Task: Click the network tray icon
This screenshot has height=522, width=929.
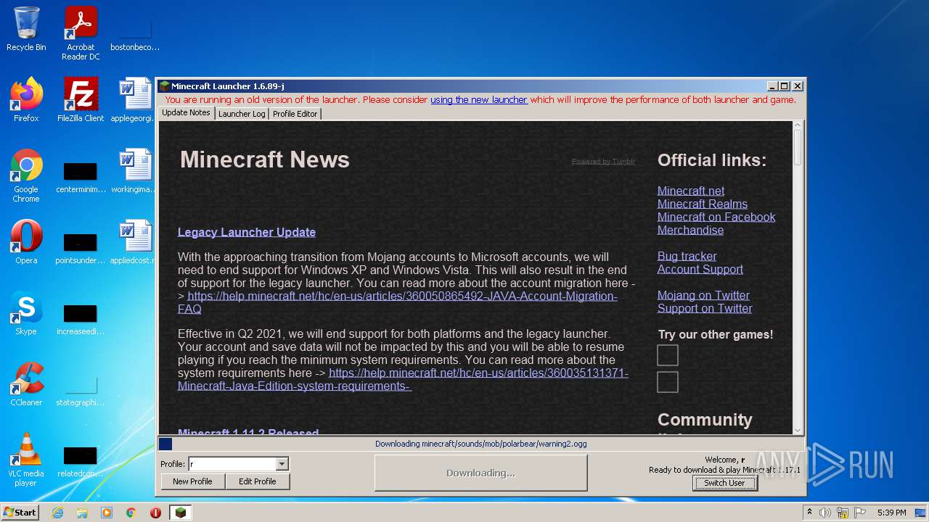Action: (843, 513)
